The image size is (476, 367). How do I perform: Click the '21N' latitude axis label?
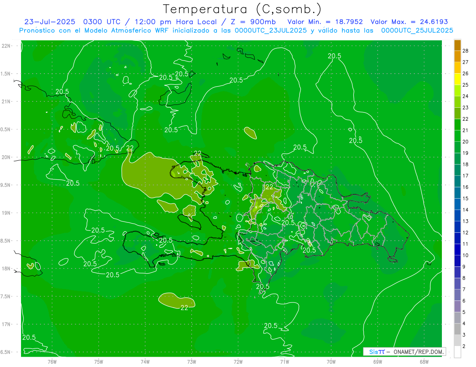(6, 102)
